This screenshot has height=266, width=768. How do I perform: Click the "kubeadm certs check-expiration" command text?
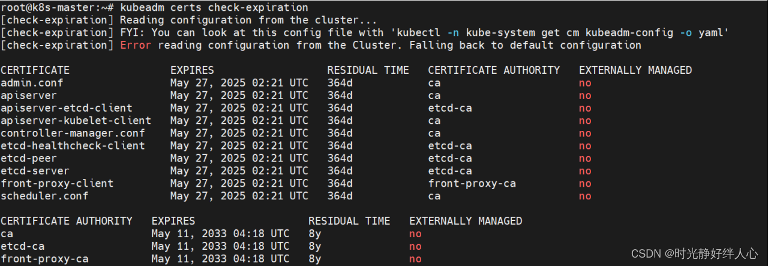(214, 8)
